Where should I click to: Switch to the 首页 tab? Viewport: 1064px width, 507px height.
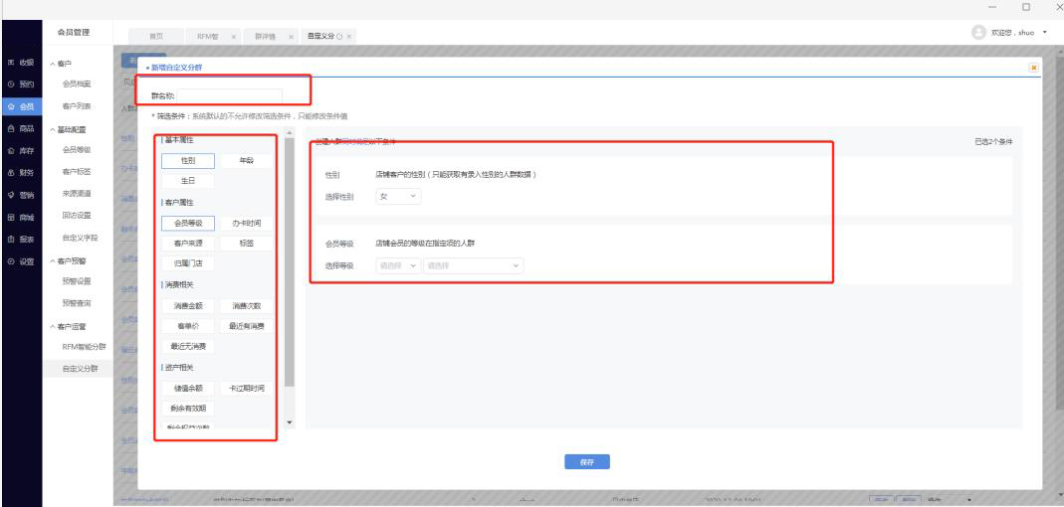(x=156, y=35)
